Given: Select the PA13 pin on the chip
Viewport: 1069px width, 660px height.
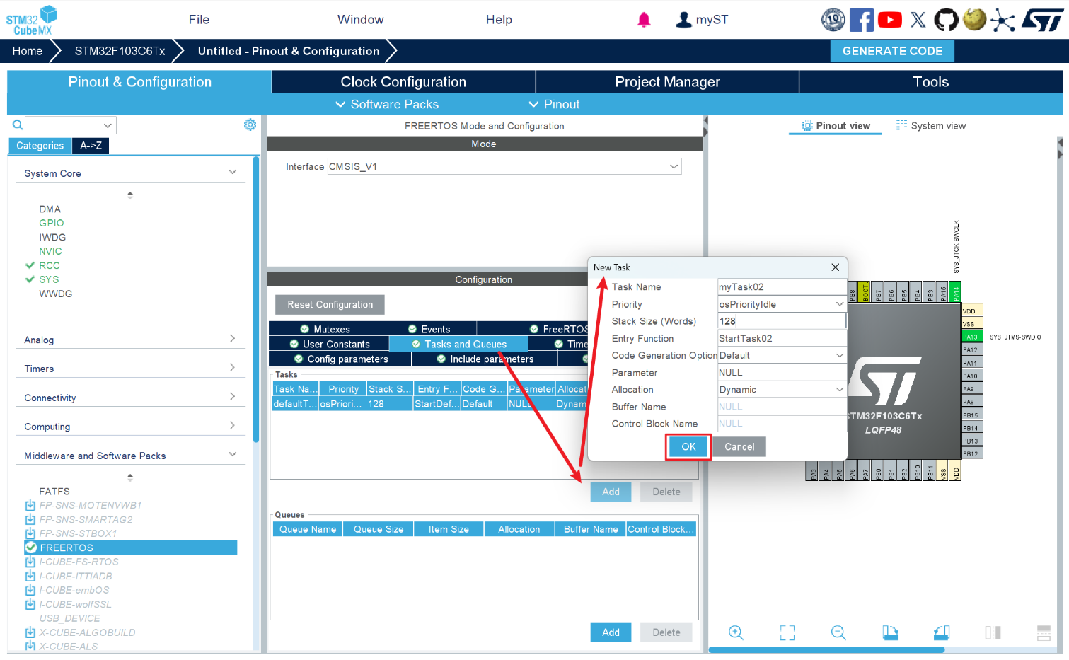Looking at the screenshot, I should click(972, 337).
